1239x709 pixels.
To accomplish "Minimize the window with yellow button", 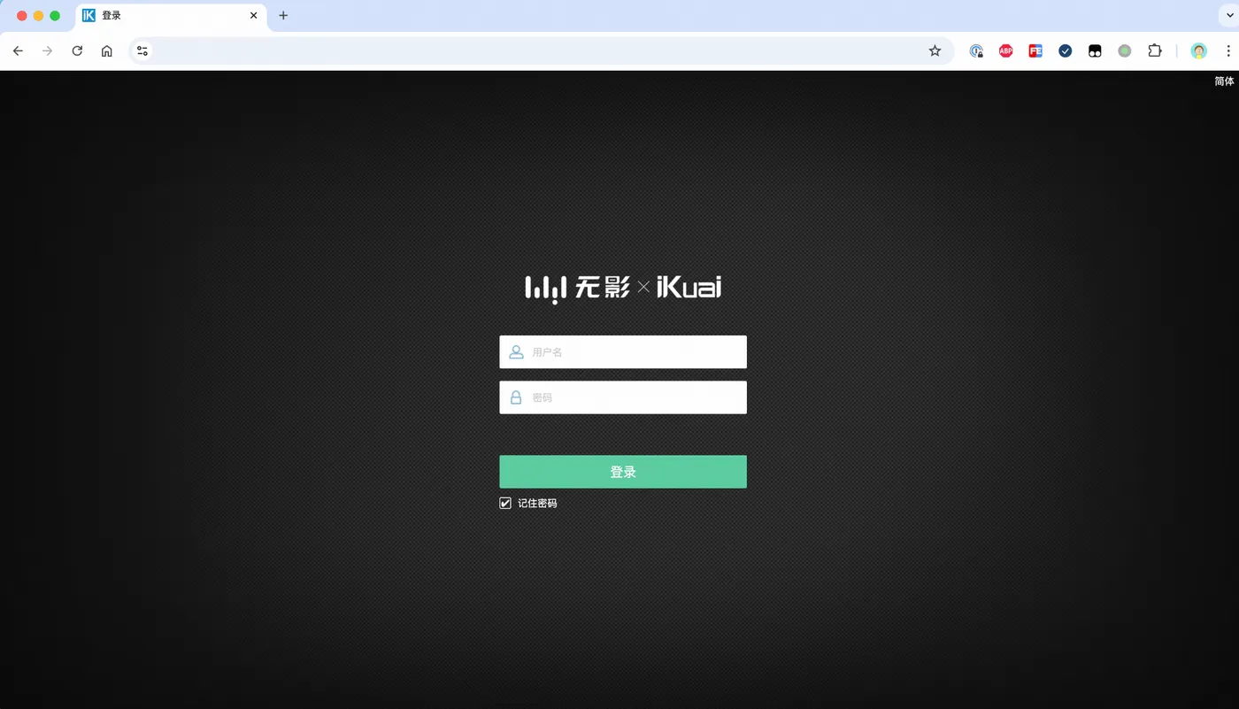I will pos(38,16).
